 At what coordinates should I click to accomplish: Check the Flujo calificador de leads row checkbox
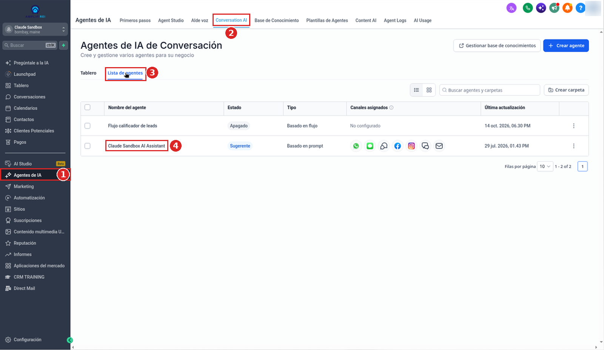[88, 126]
